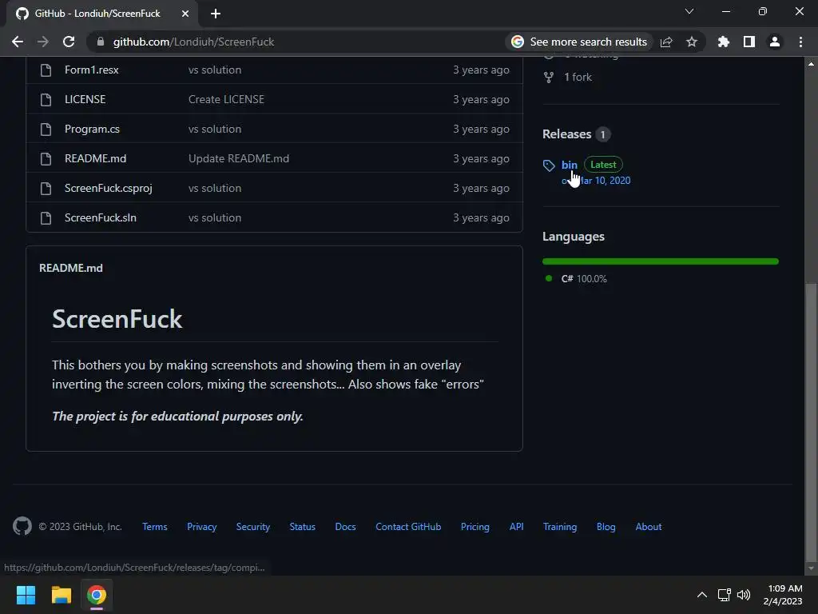818x614 pixels.
Task: Open the new tab plus button
Action: 216,14
